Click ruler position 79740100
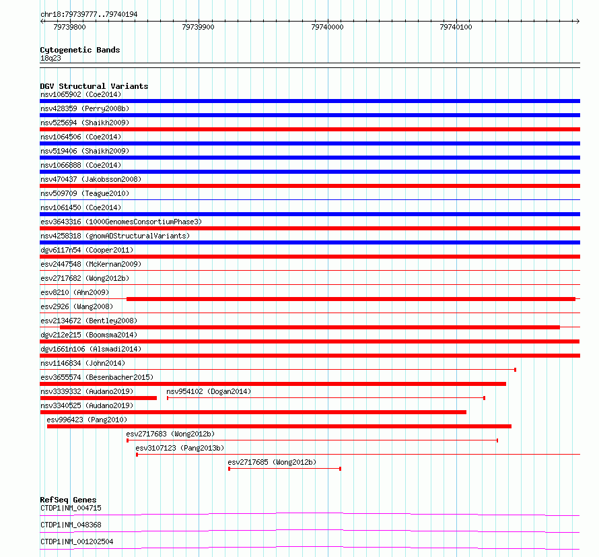The width and height of the screenshot is (599, 557). [456, 27]
